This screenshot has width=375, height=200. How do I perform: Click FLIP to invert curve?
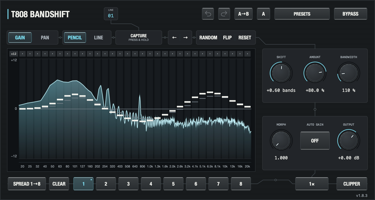pos(227,37)
